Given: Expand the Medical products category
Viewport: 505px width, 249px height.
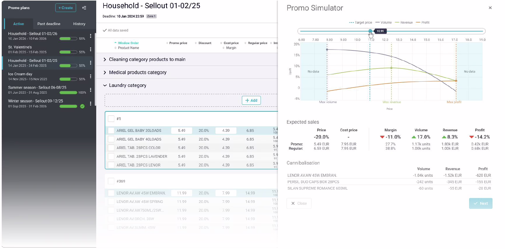Looking at the screenshot, I should coord(105,73).
